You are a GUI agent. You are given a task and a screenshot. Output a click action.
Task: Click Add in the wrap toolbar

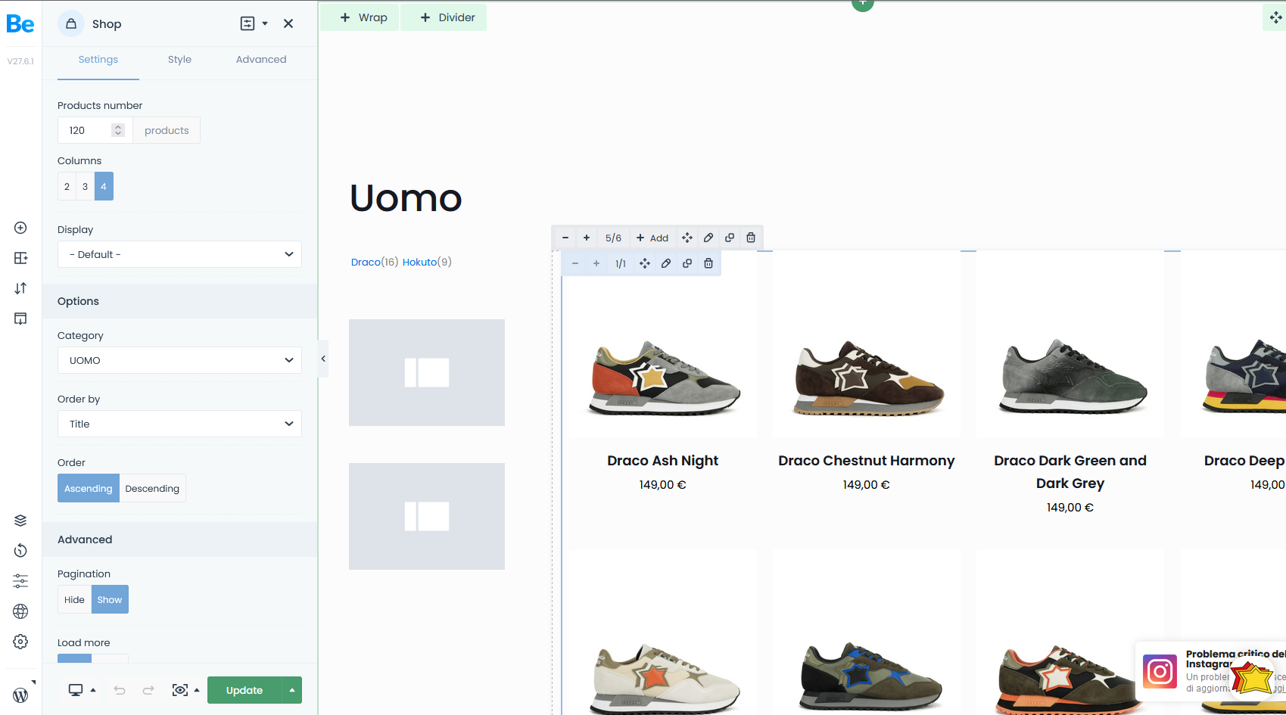click(652, 238)
